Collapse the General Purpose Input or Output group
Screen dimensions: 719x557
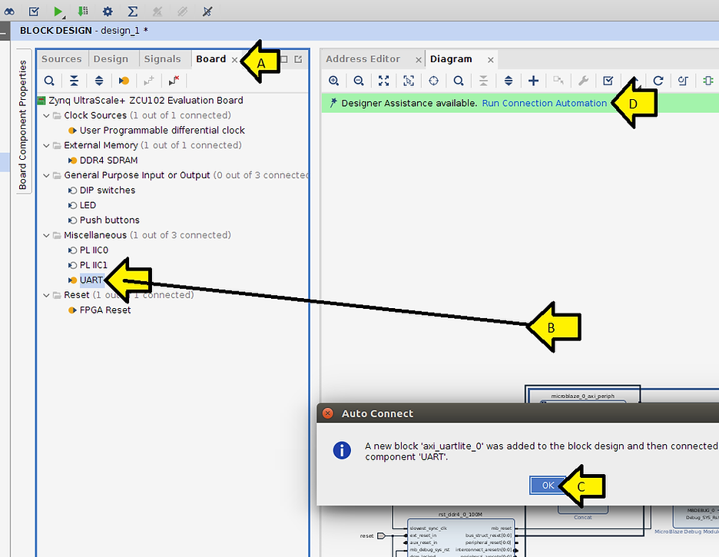[46, 175]
